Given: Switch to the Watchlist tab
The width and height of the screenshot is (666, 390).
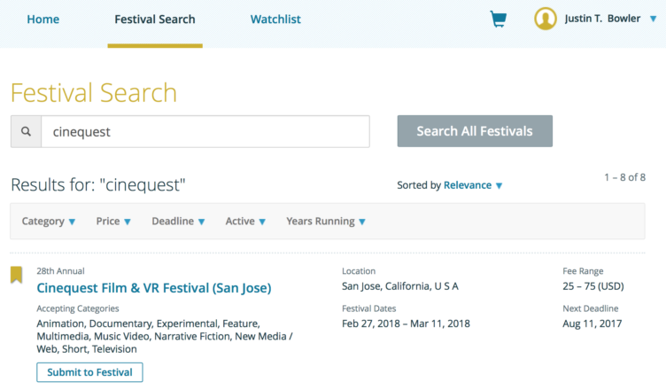Looking at the screenshot, I should [x=275, y=19].
